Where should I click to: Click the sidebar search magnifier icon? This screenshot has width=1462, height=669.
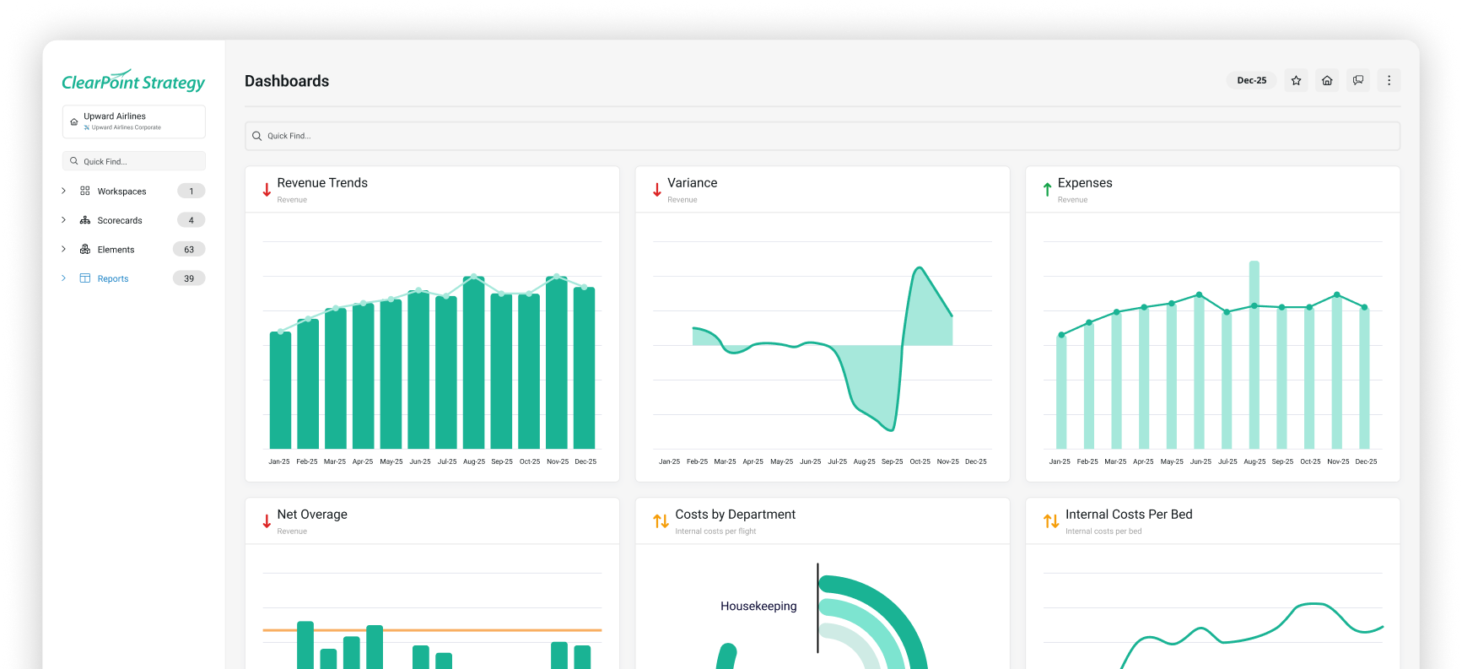pos(74,161)
